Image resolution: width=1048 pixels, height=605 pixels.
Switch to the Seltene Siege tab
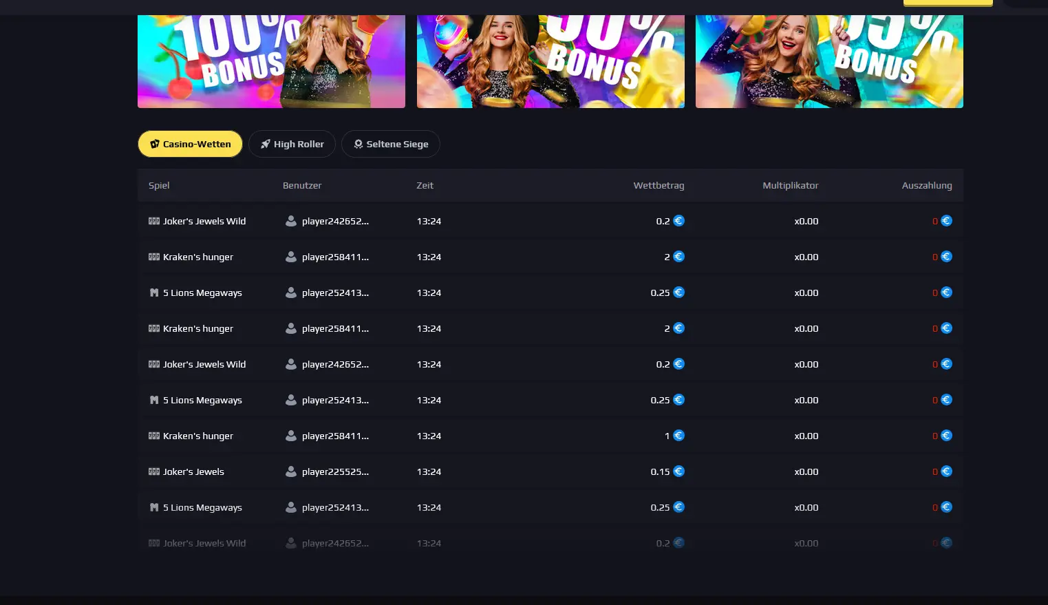pyautogui.click(x=390, y=144)
